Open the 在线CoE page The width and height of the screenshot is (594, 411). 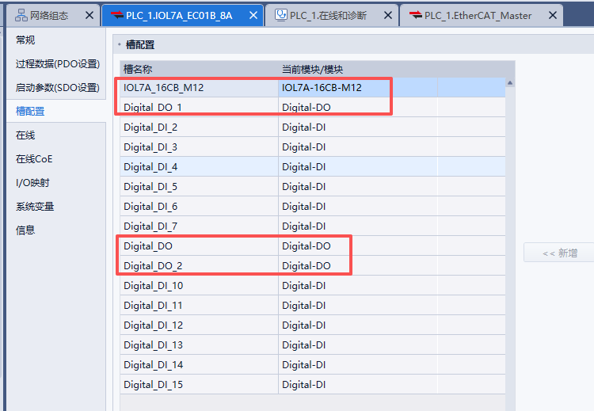[34, 159]
